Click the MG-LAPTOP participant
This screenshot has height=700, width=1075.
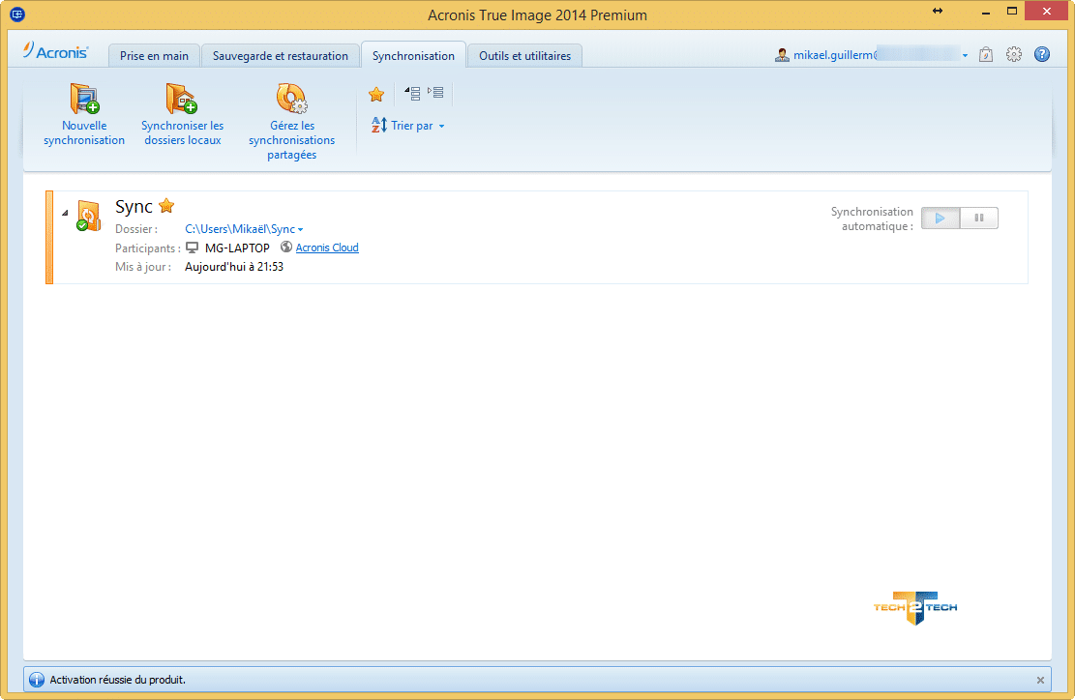(237, 248)
